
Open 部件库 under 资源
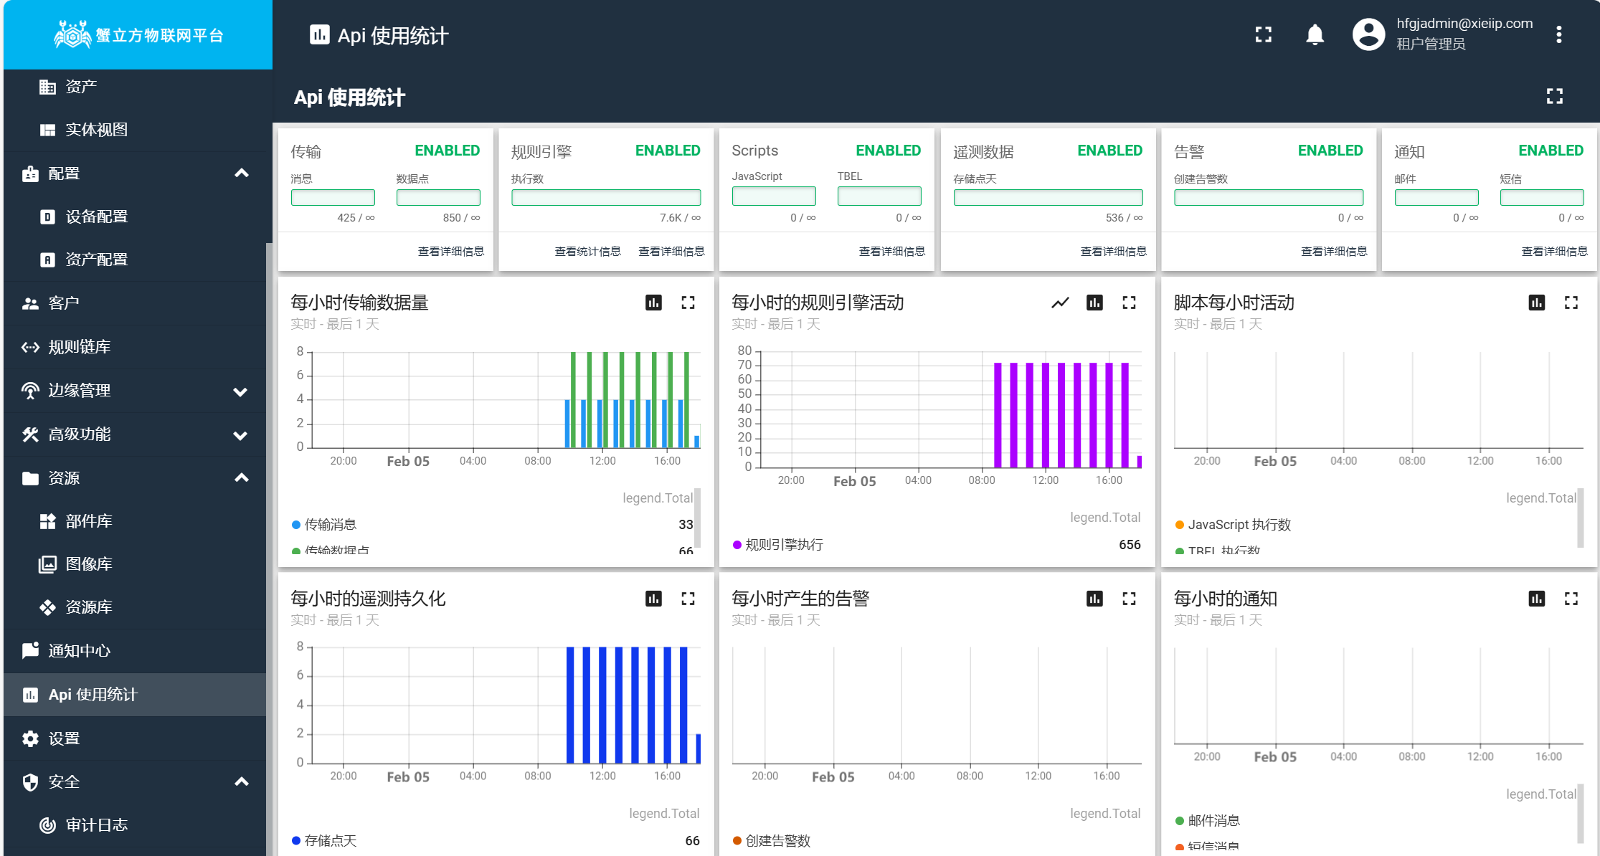pyautogui.click(x=135, y=521)
